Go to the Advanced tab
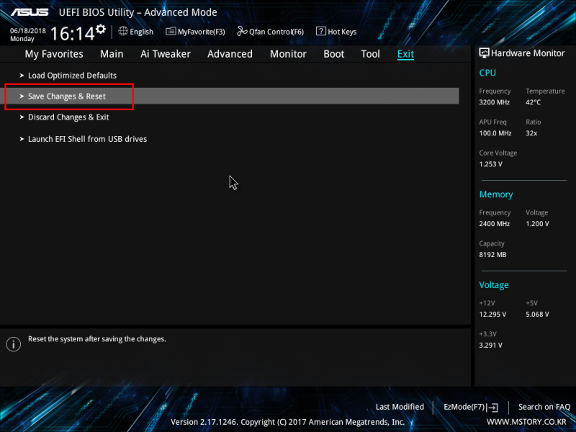The image size is (576, 432). [x=230, y=54]
